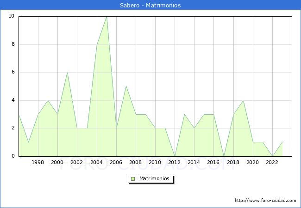The width and height of the screenshot is (301, 208).
Task: Click the y-axis label 6
Action: 13,72
